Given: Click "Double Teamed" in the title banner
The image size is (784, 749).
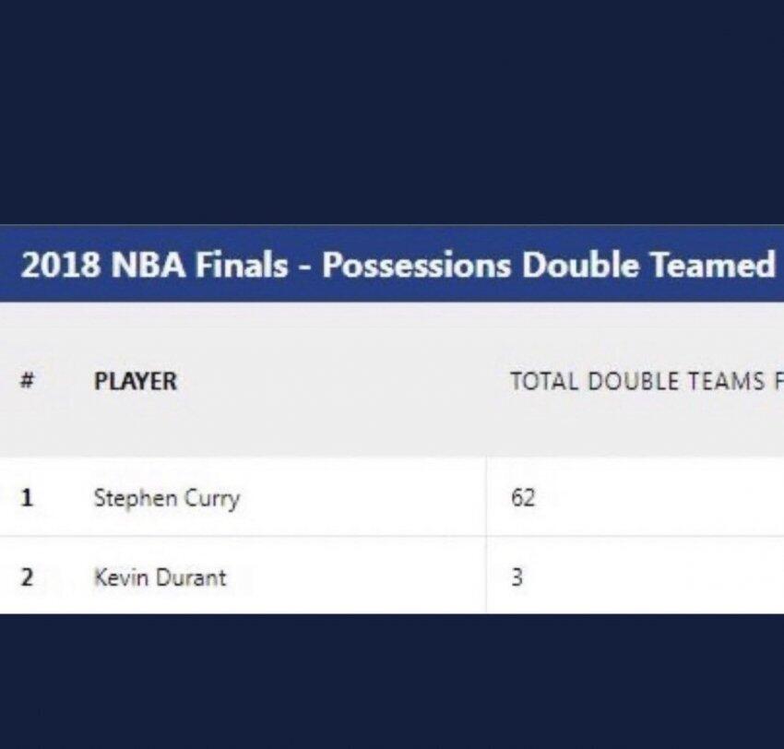Looking at the screenshot, I should pos(648,265).
